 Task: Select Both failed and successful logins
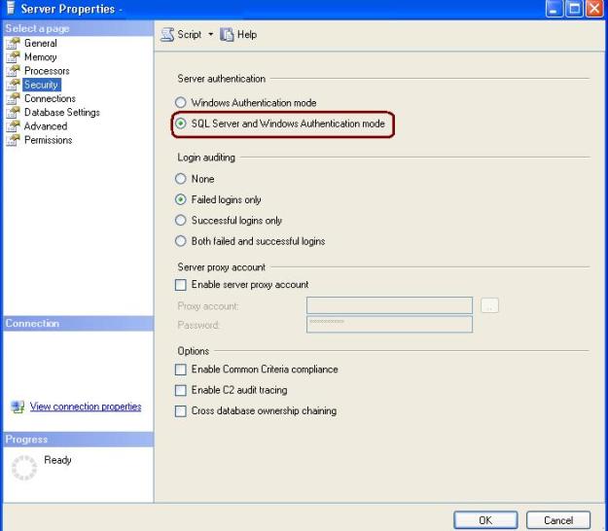pyautogui.click(x=180, y=241)
